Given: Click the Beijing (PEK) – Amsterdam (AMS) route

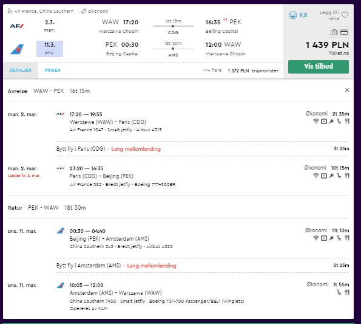Looking at the screenshot, I should click(109, 239).
